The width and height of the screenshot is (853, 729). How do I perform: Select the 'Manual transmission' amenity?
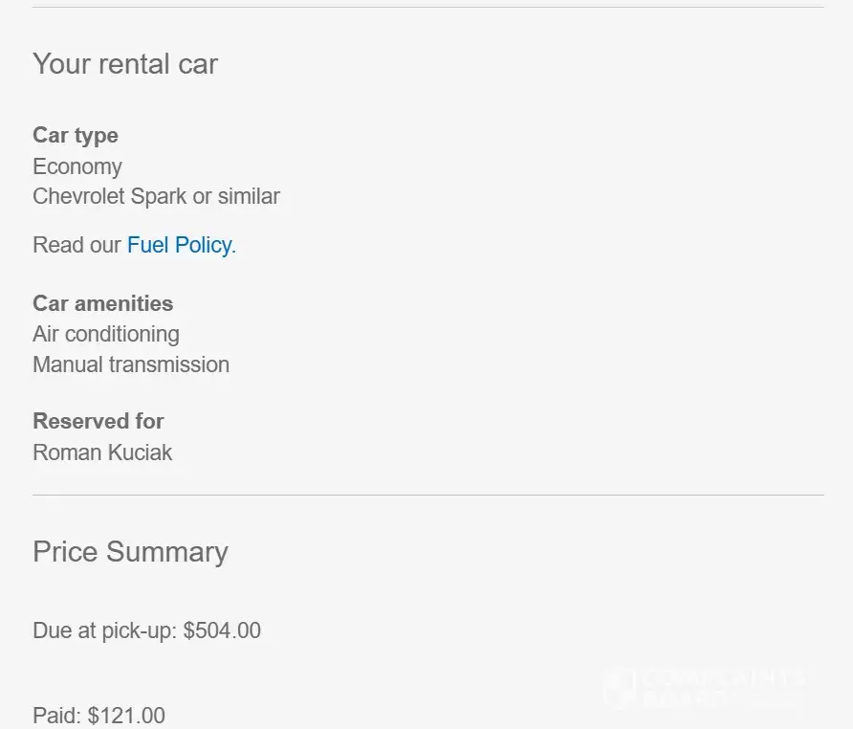131,364
